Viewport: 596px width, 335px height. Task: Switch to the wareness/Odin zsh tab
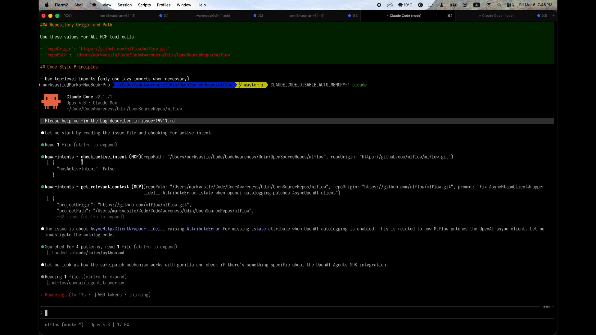coord(212,16)
